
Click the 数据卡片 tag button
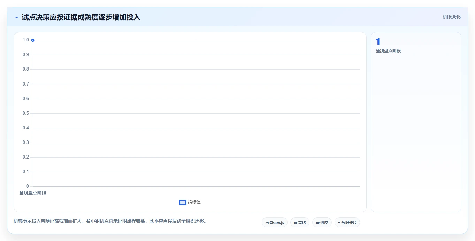(x=347, y=223)
